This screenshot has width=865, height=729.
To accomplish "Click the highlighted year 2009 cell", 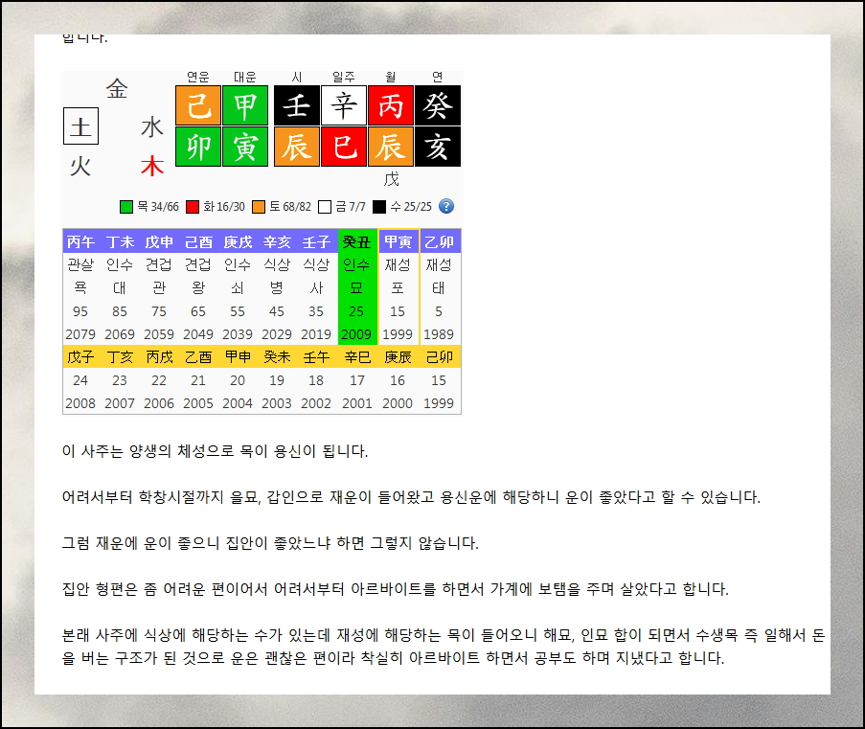I will [x=356, y=334].
